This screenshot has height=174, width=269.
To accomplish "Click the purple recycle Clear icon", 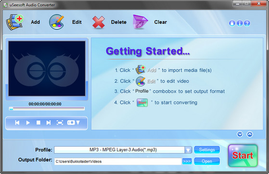I will tap(140, 22).
